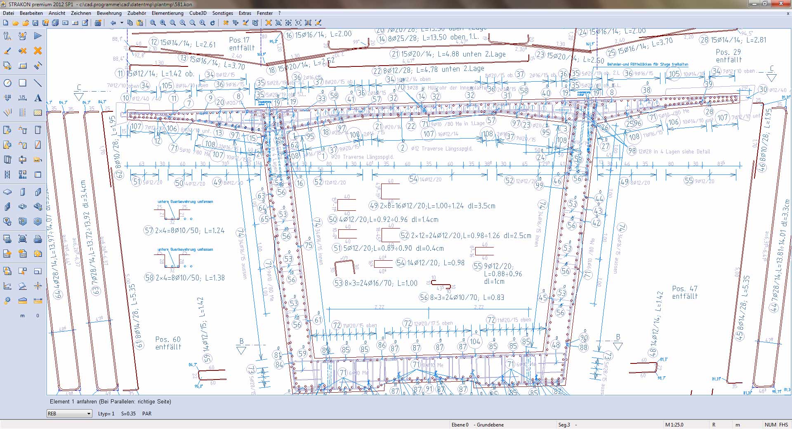Click the paste clipboard toolbar icon

[140, 23]
